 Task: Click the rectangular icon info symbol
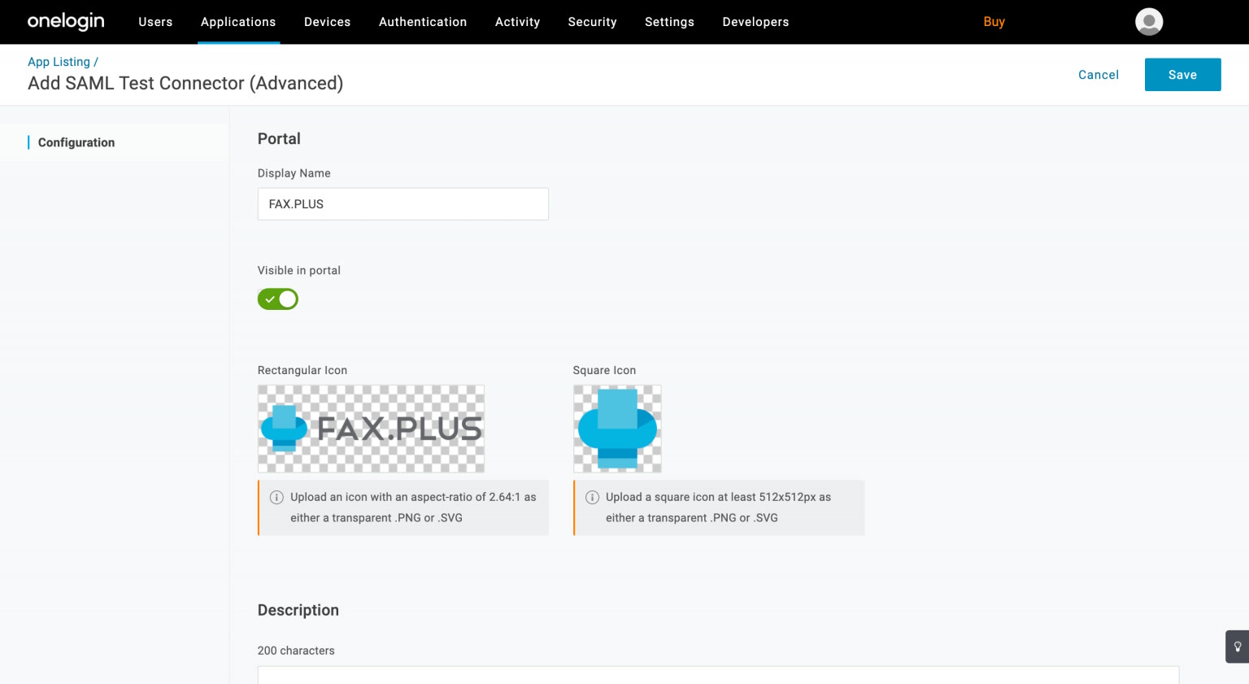click(276, 498)
